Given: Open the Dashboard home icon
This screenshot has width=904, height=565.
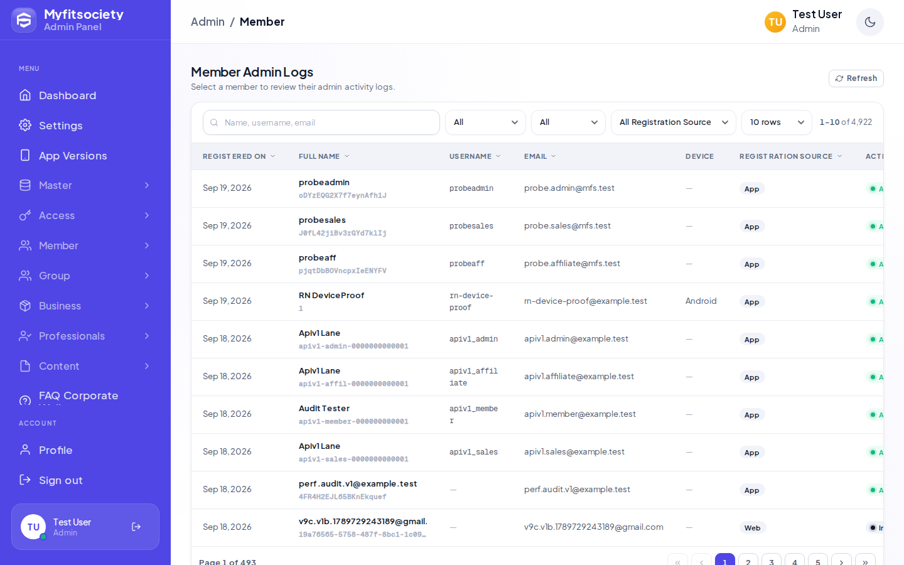Looking at the screenshot, I should tap(25, 95).
